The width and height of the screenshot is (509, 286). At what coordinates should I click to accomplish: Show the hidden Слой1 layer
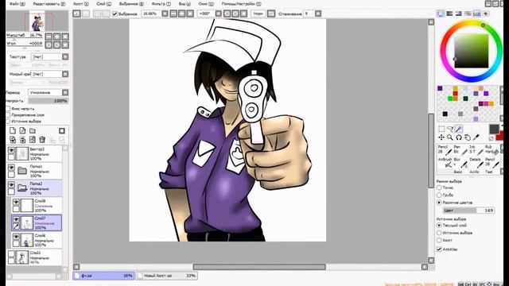[11, 254]
